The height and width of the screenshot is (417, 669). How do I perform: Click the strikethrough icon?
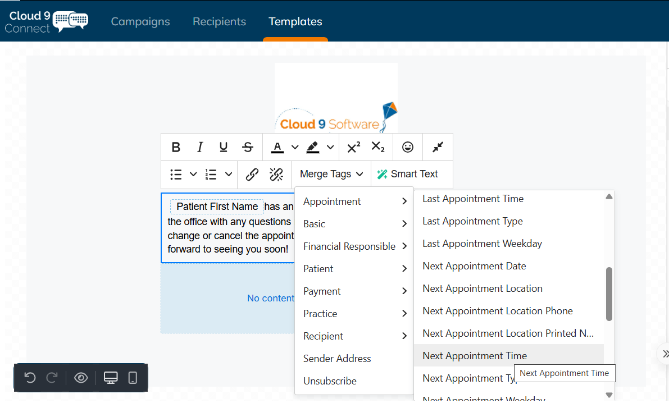tap(247, 146)
